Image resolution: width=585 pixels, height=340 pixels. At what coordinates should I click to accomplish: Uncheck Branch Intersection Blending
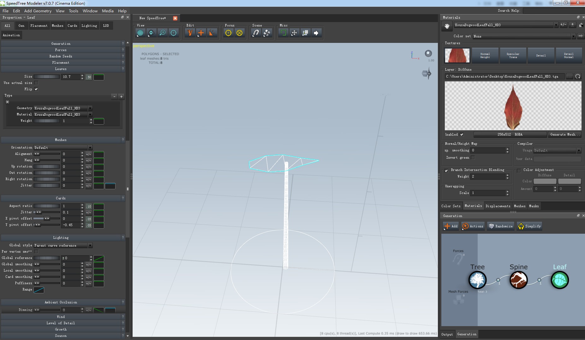pyautogui.click(x=446, y=171)
